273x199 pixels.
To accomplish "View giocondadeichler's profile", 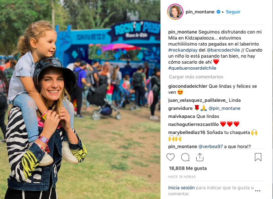I will [188, 86].
